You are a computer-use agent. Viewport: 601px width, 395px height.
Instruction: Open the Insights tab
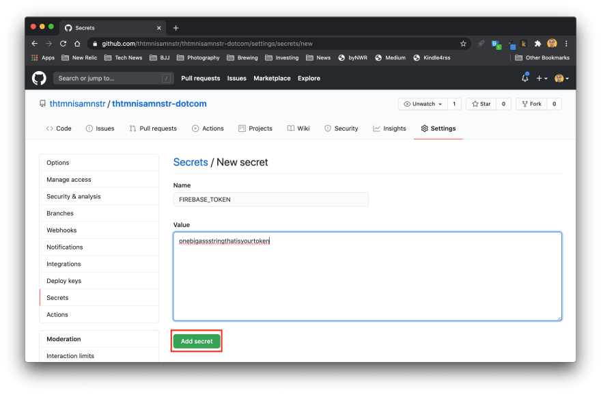(x=389, y=128)
